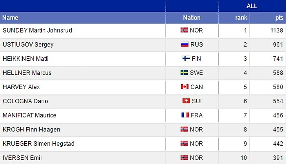
Task: Click the Norwegian flag beside SUNDBY
Action: [184, 30]
